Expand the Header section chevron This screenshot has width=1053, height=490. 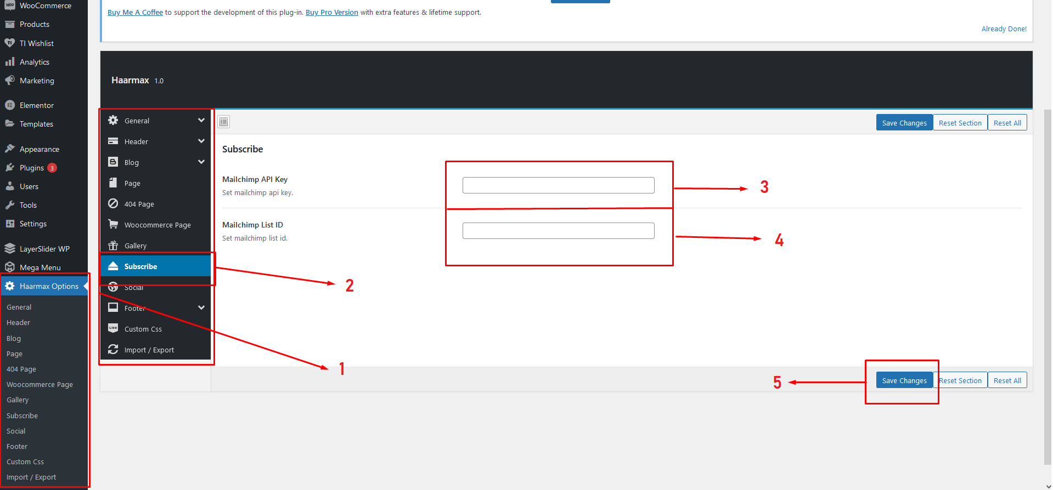tap(201, 141)
